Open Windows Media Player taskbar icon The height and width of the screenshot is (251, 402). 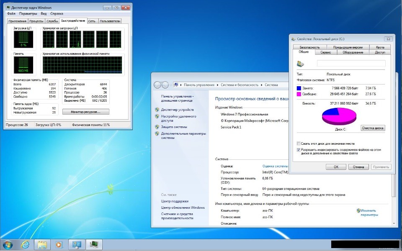click(x=59, y=245)
